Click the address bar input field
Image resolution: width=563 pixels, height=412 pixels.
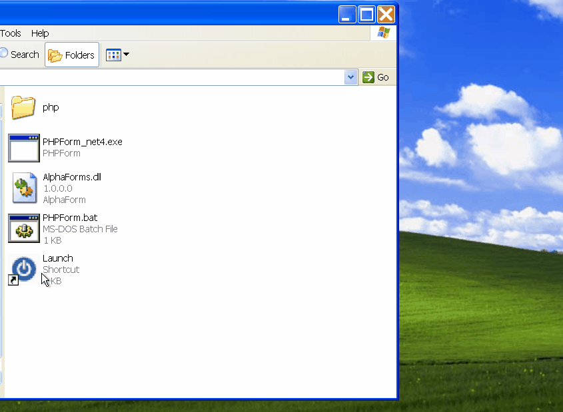(172, 77)
